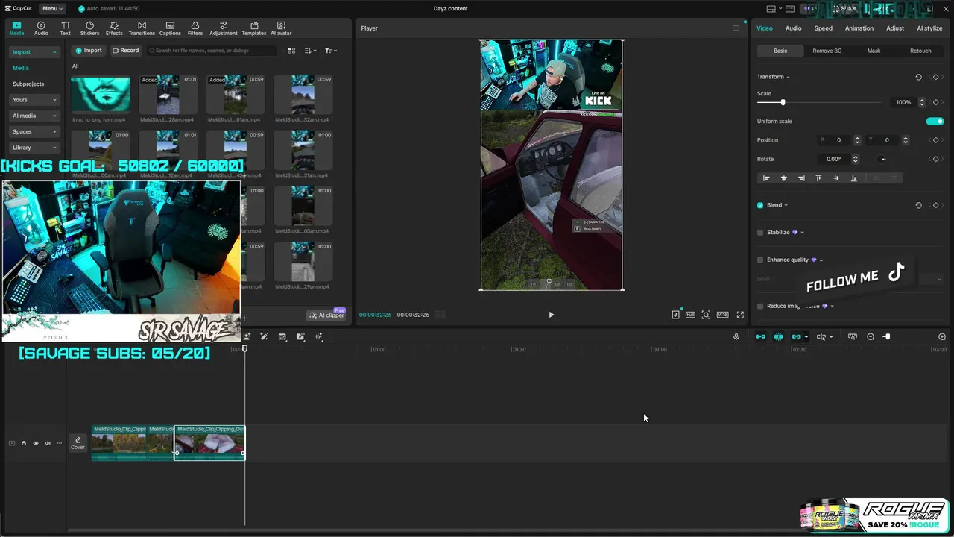Collapse the Transform section

788,77
